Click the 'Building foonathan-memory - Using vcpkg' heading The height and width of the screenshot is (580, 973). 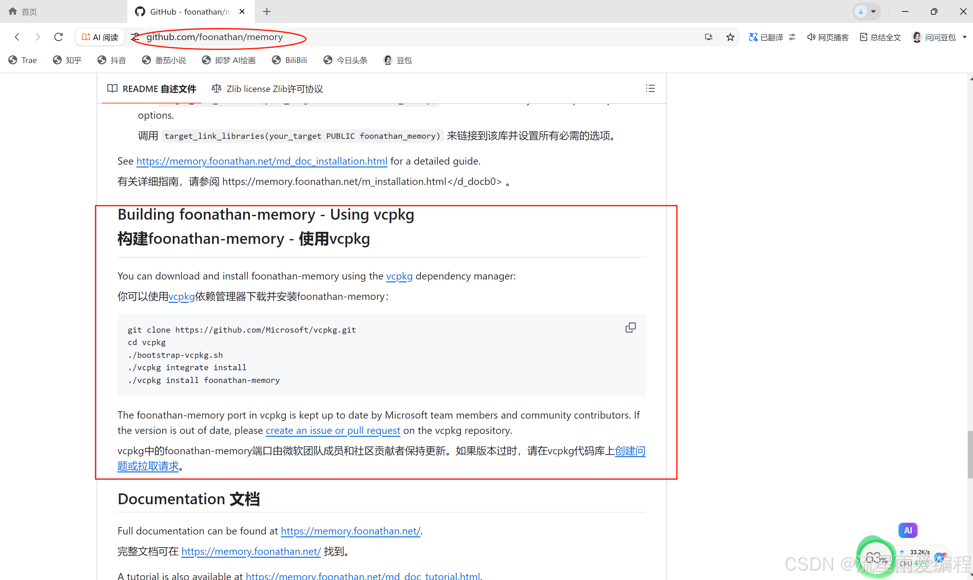point(266,214)
